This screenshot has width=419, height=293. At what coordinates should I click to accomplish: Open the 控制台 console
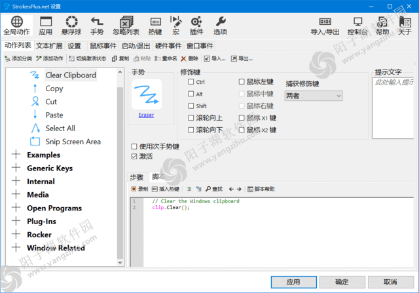(357, 26)
